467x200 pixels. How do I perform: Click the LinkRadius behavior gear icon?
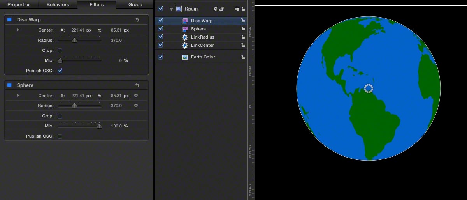point(185,37)
